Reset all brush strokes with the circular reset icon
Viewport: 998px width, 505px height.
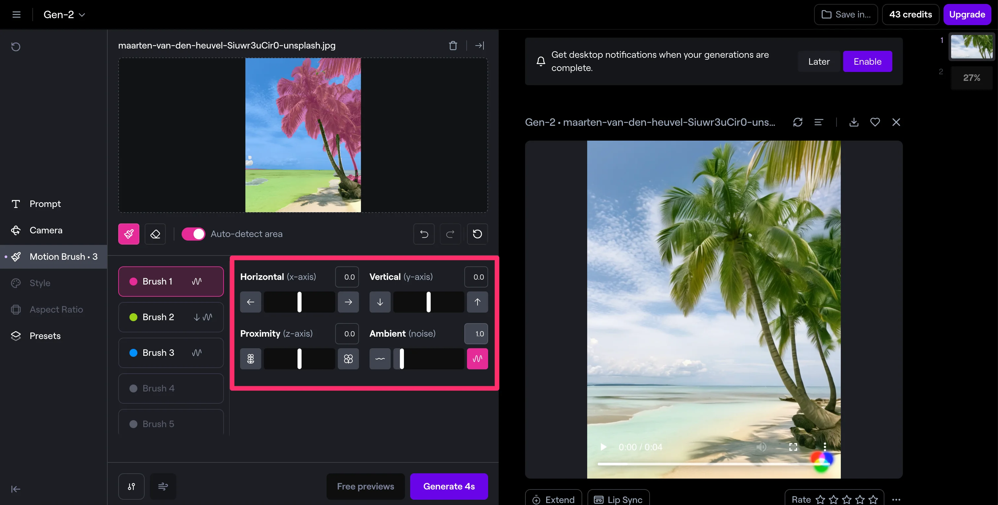(477, 234)
